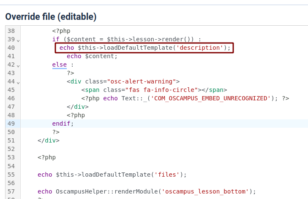Click the loadDefaultTemplate('files') line
308x199 pixels.
(112, 174)
